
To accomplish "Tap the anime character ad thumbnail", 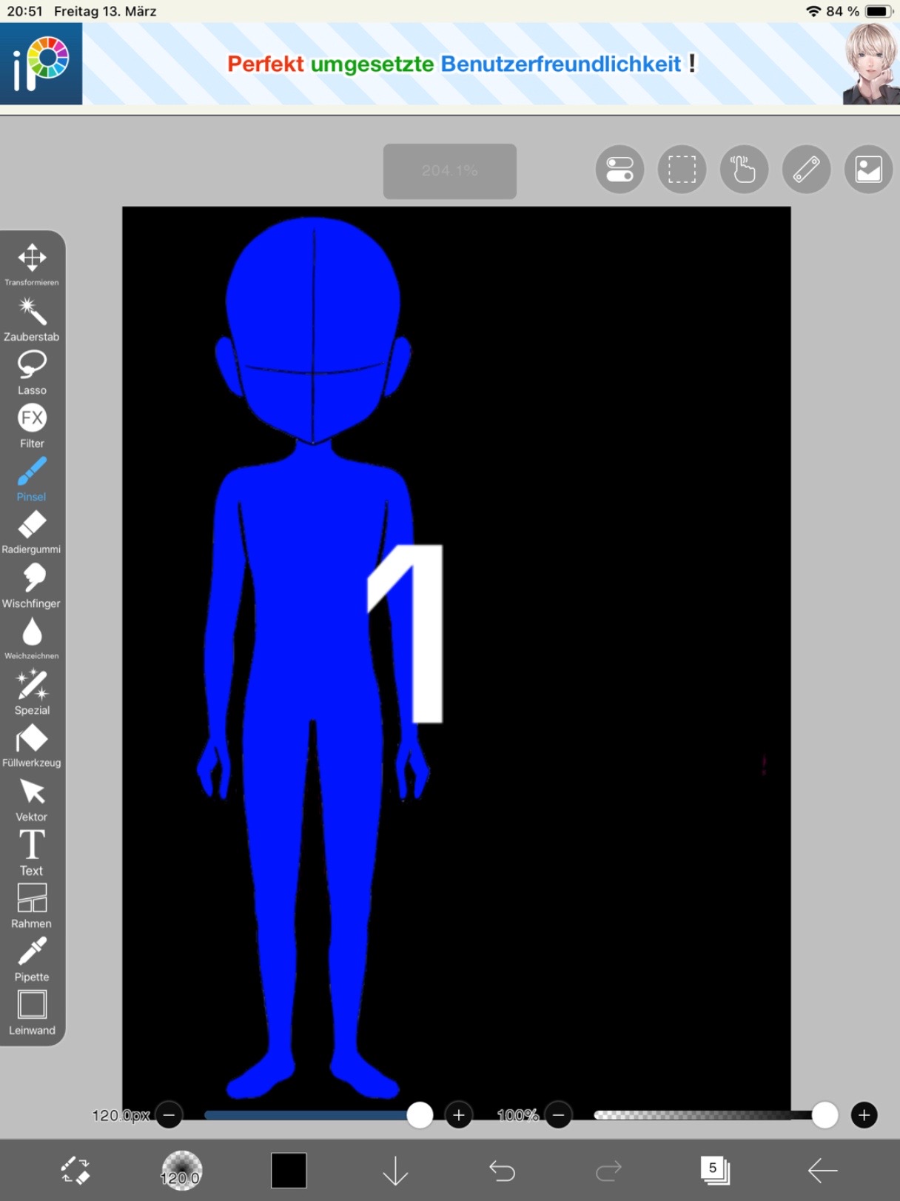I will coord(872,64).
